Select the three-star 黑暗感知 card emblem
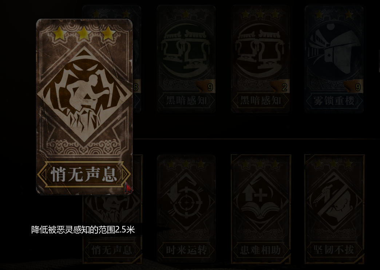 pos(261,50)
